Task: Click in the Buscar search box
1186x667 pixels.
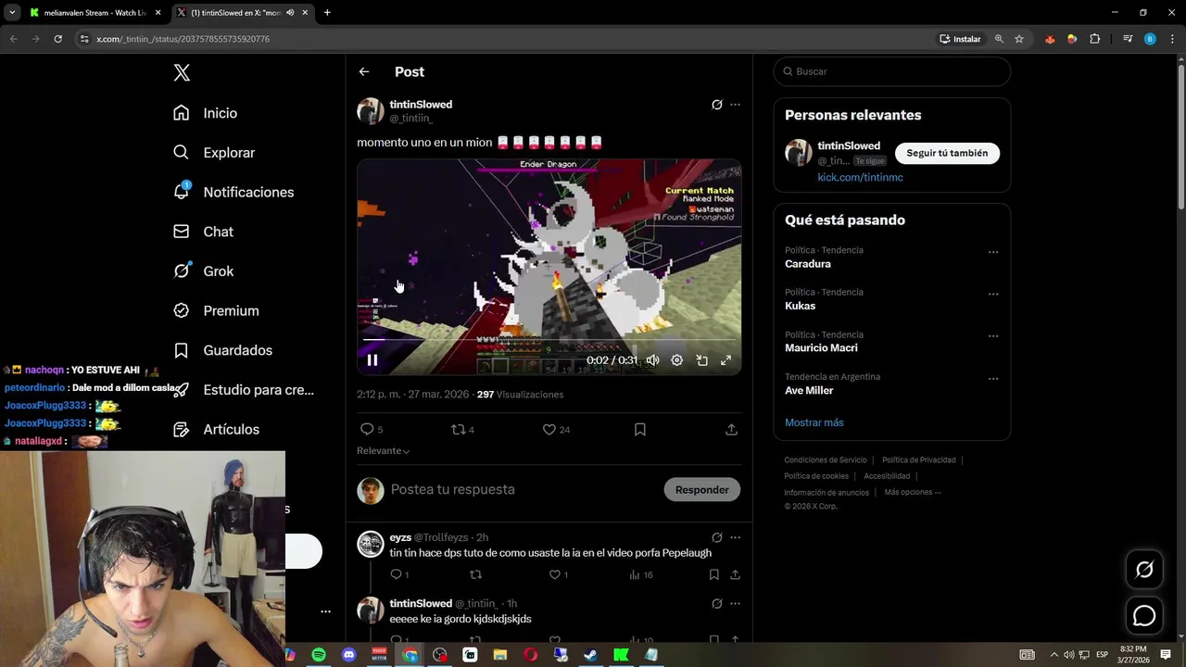Action: [x=892, y=71]
